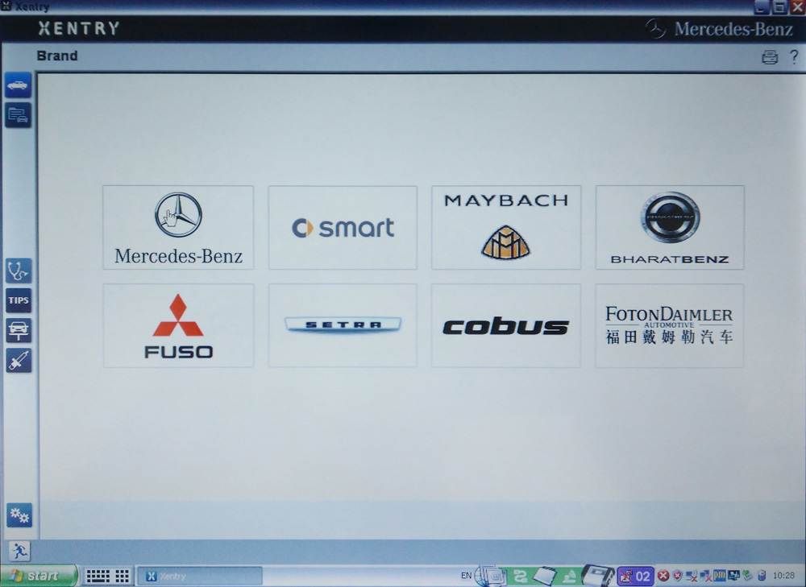
Task: Select the Mercedes-Benz brand tile
Action: [178, 228]
